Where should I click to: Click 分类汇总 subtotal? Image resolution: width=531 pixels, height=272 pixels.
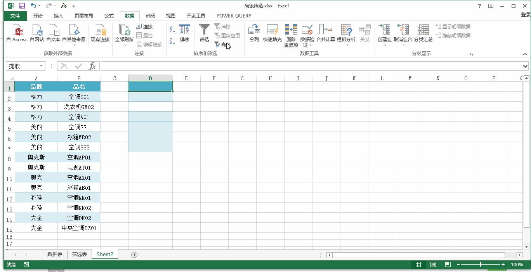[423, 33]
